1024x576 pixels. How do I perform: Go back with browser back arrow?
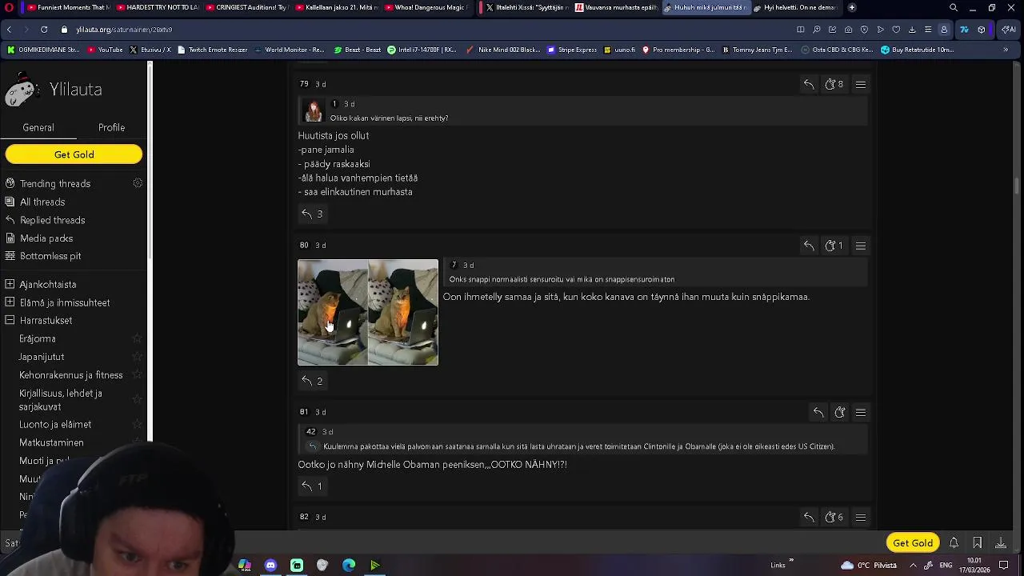pos(9,29)
